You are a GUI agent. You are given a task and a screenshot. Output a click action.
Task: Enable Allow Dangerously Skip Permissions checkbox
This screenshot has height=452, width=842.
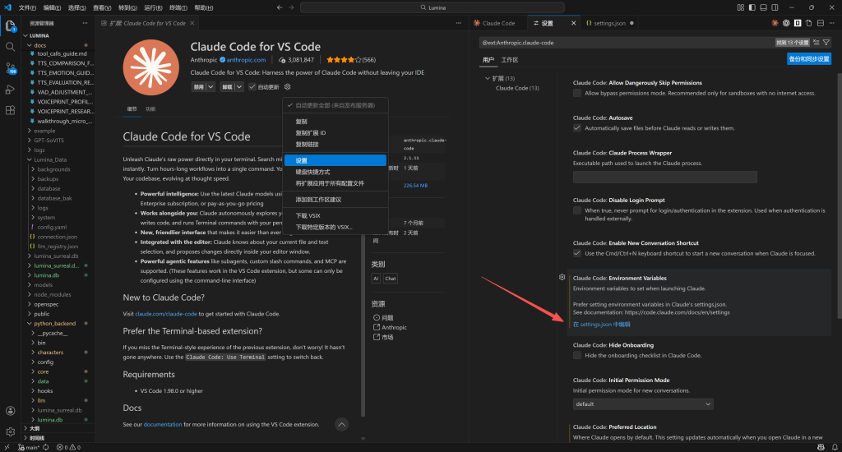coord(577,93)
